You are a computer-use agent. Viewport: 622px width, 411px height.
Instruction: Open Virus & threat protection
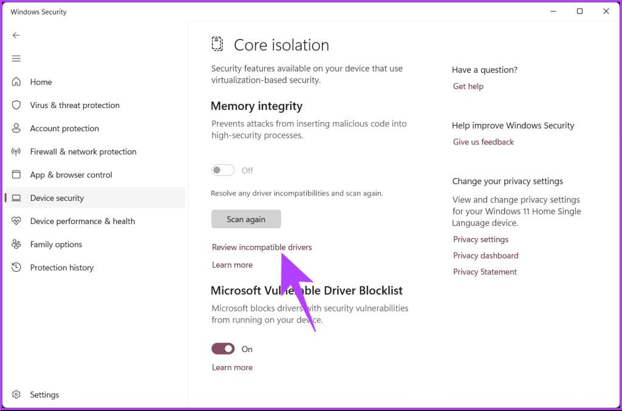pyautogui.click(x=75, y=105)
